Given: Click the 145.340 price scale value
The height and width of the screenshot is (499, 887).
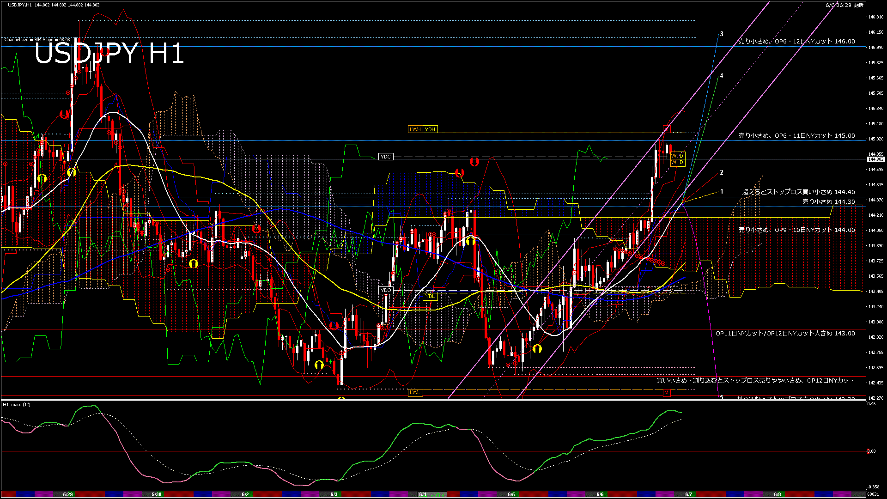Looking at the screenshot, I should 876,109.
